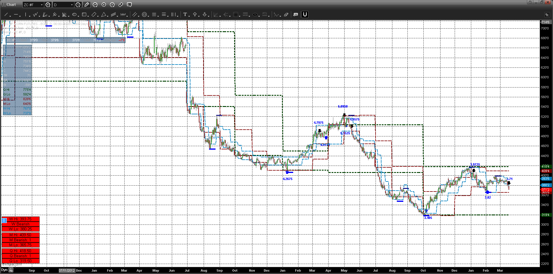Click the red W Bearish indicator box
The height and width of the screenshot is (274, 553).
tap(21, 224)
